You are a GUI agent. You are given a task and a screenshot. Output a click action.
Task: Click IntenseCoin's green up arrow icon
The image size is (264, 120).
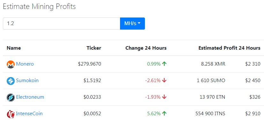pos(164,114)
